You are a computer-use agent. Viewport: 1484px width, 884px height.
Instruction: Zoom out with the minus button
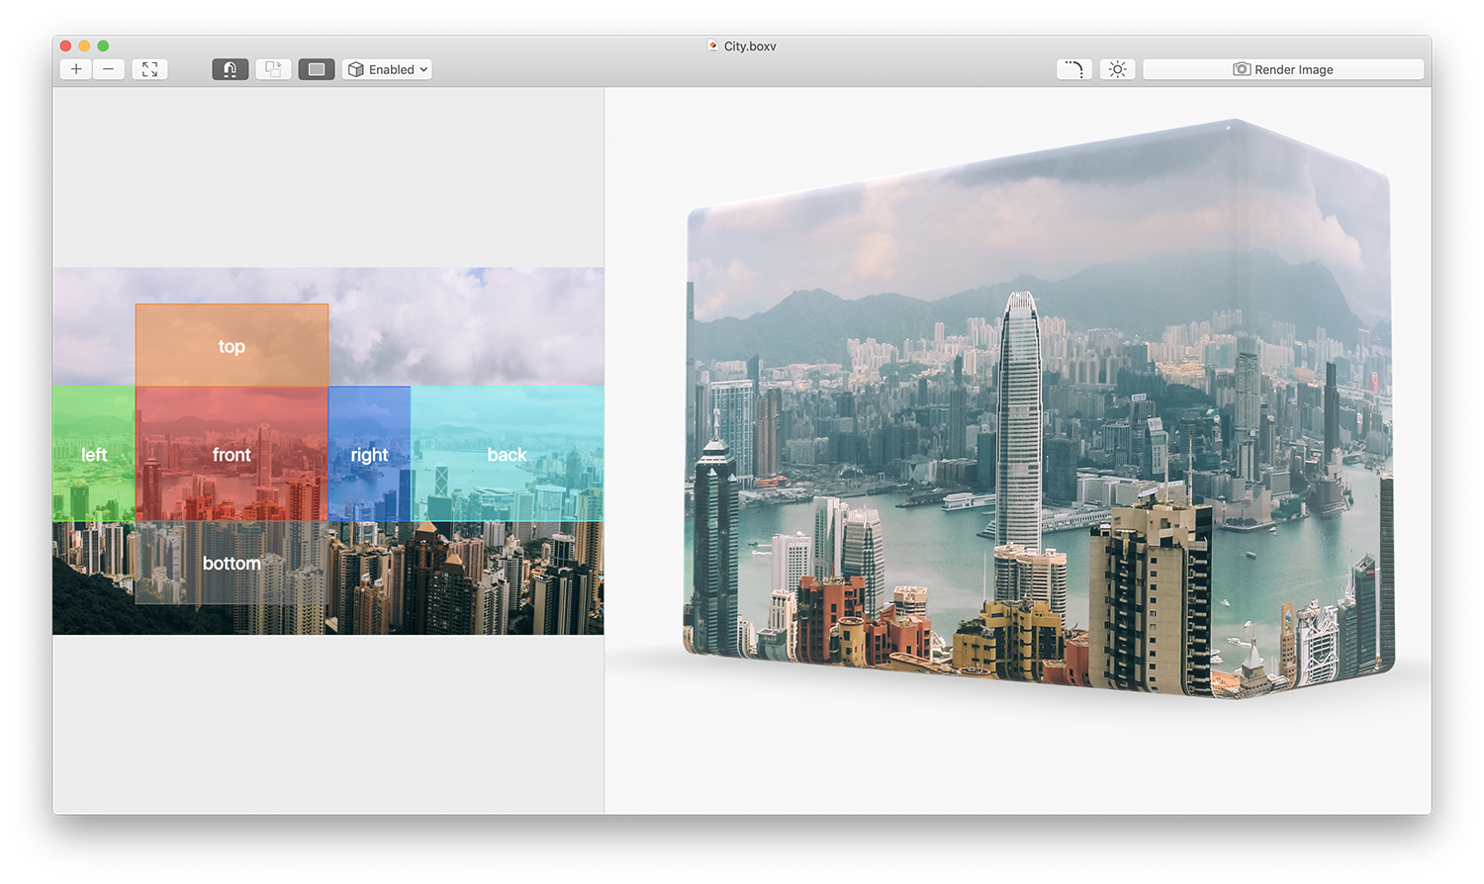coord(109,69)
